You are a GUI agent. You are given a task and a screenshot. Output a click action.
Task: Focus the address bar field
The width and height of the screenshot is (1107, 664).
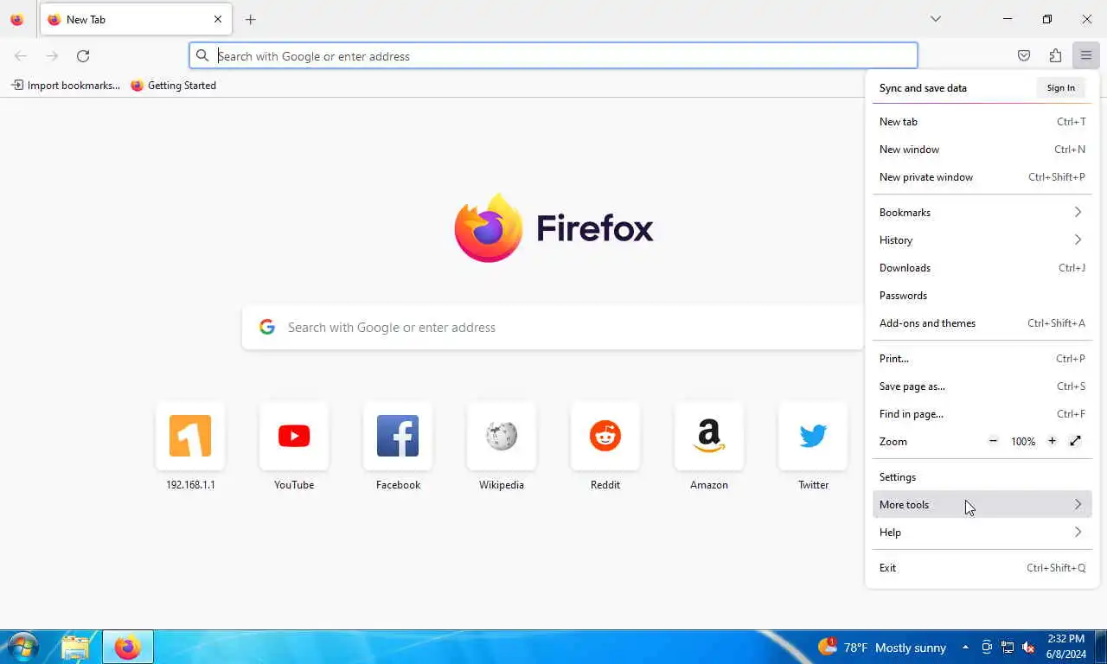[x=553, y=55]
